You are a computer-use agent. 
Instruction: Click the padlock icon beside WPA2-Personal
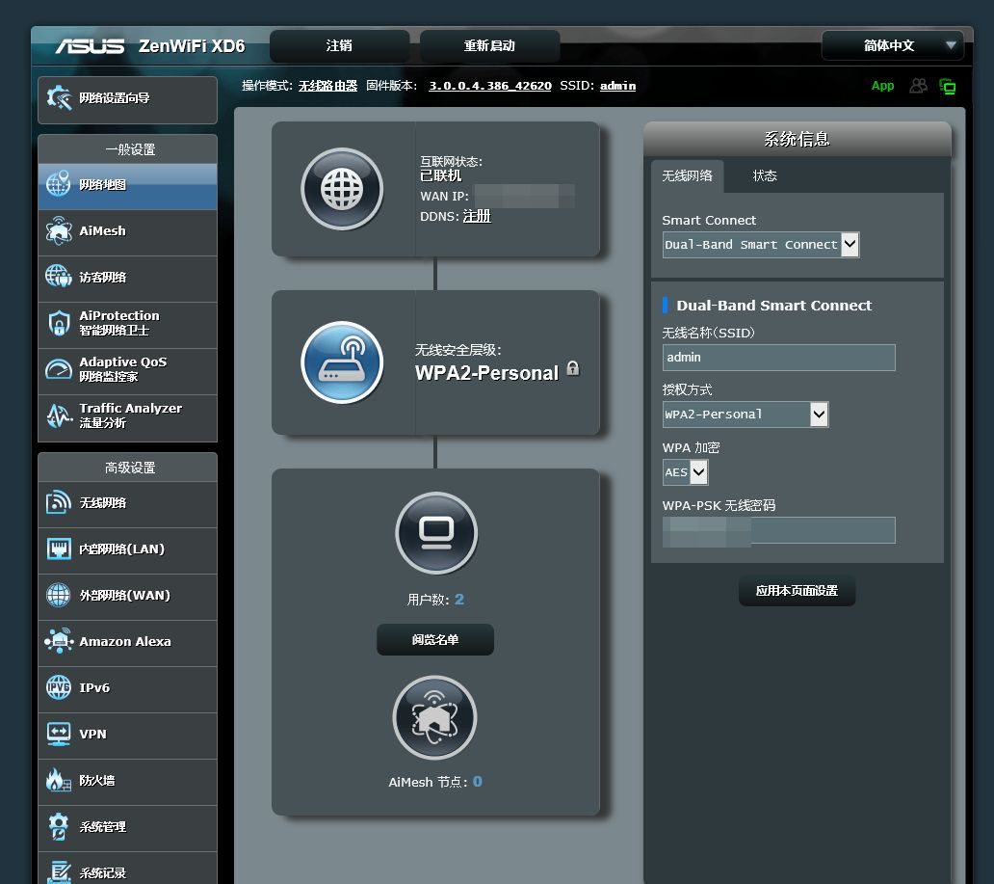(572, 368)
